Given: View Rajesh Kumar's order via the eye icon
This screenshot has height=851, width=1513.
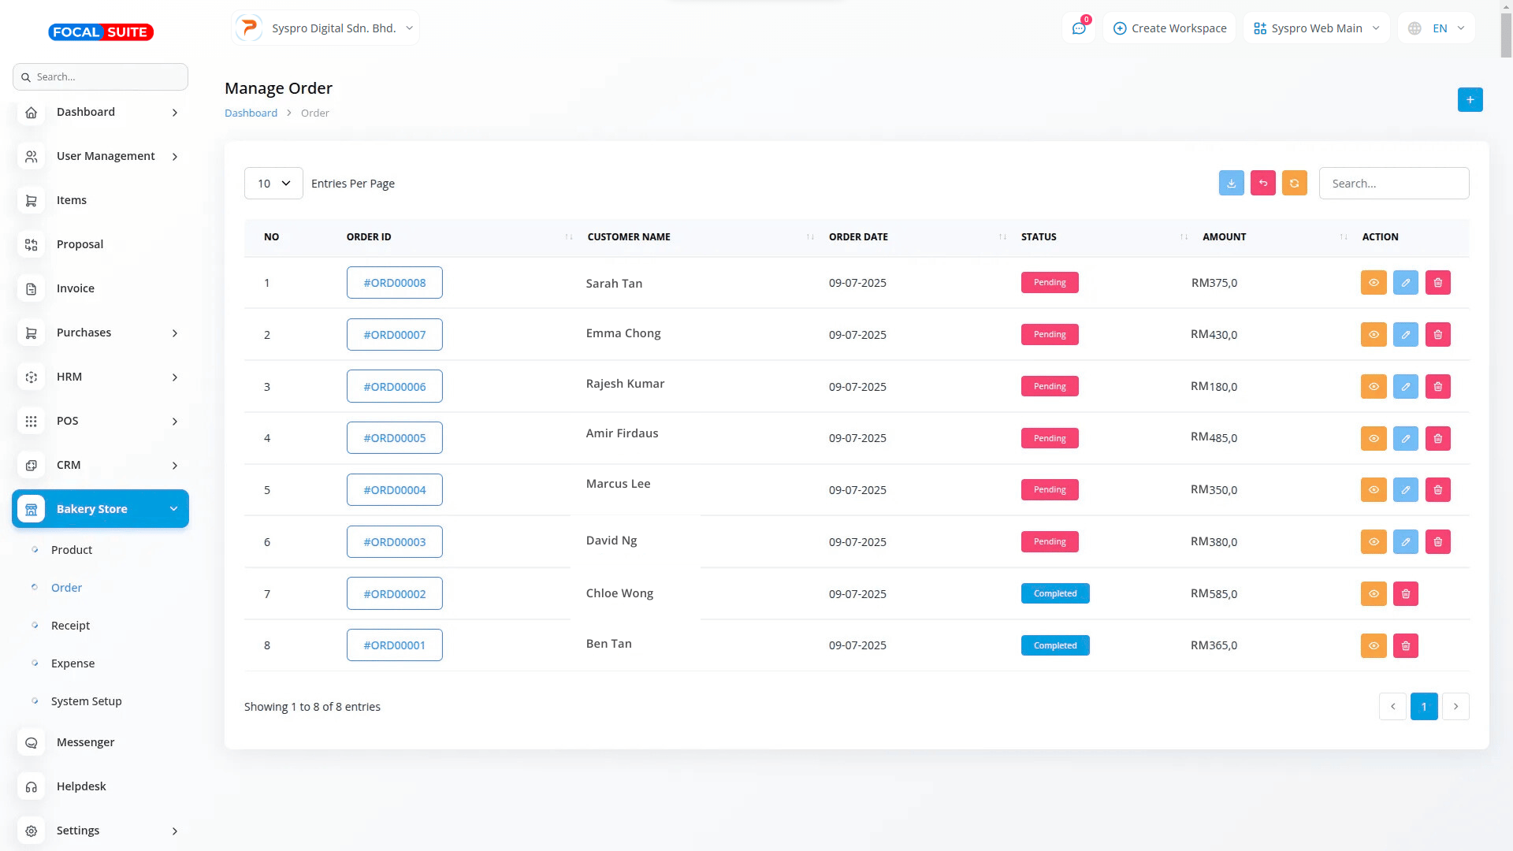Looking at the screenshot, I should (x=1373, y=387).
